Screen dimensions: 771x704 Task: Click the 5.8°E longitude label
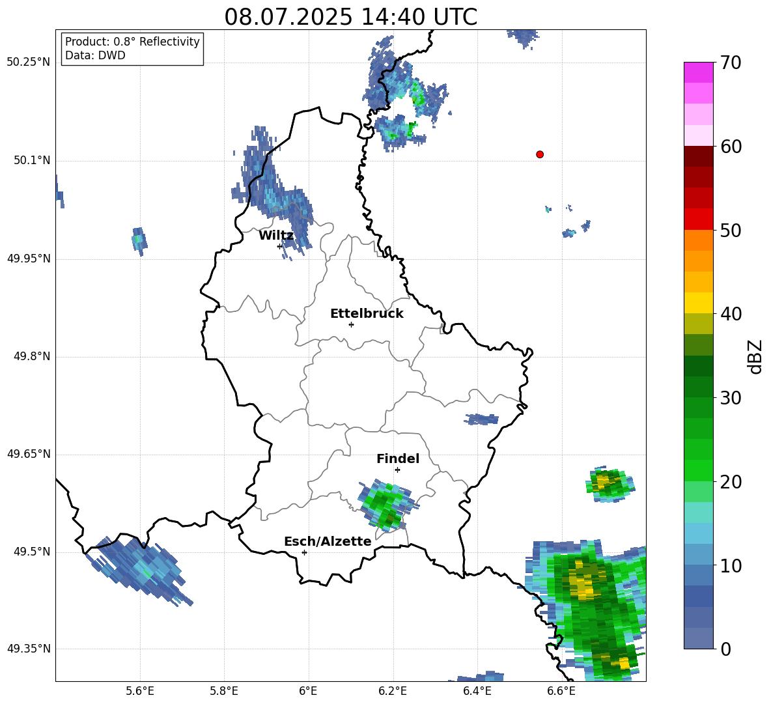[224, 691]
